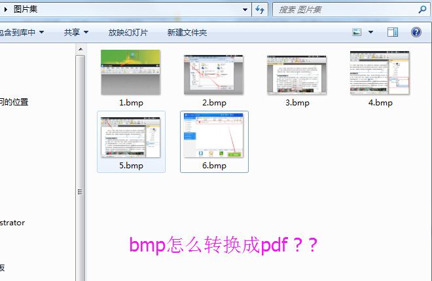The height and width of the screenshot is (281, 432).
Task: Open the 包含到库中 menu
Action: (22, 32)
